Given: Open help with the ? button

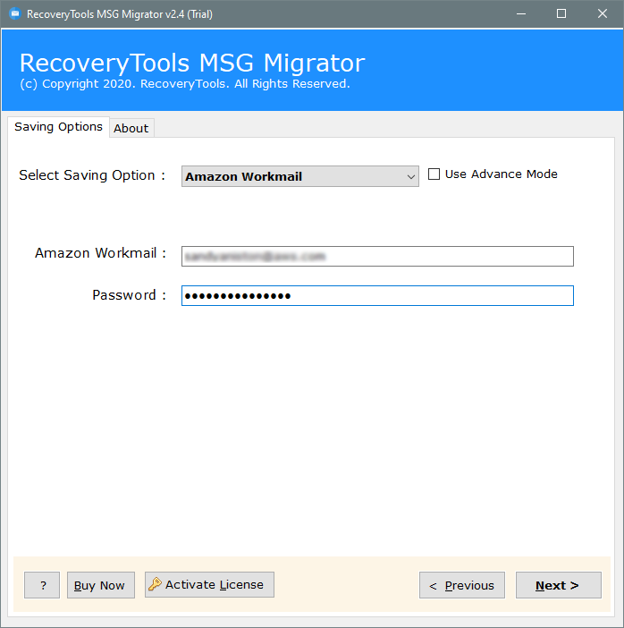Looking at the screenshot, I should tap(42, 585).
